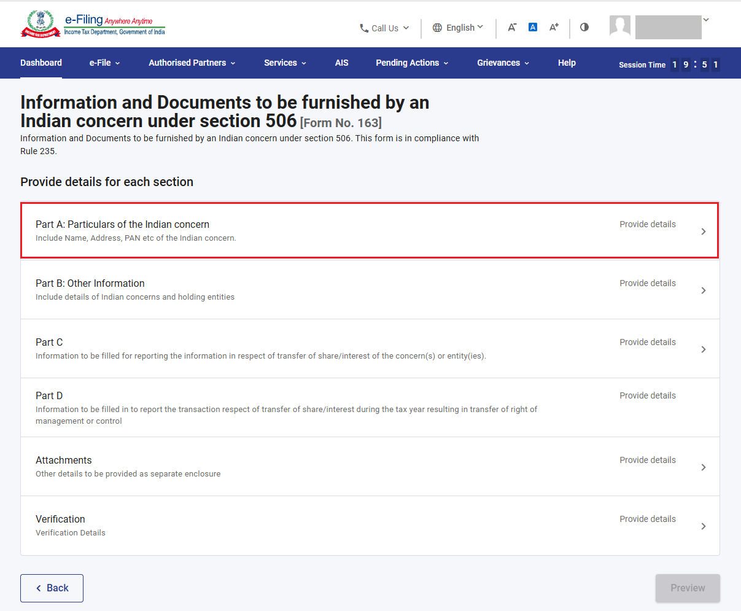Open the Grievances menu
741x611 pixels.
(x=503, y=63)
